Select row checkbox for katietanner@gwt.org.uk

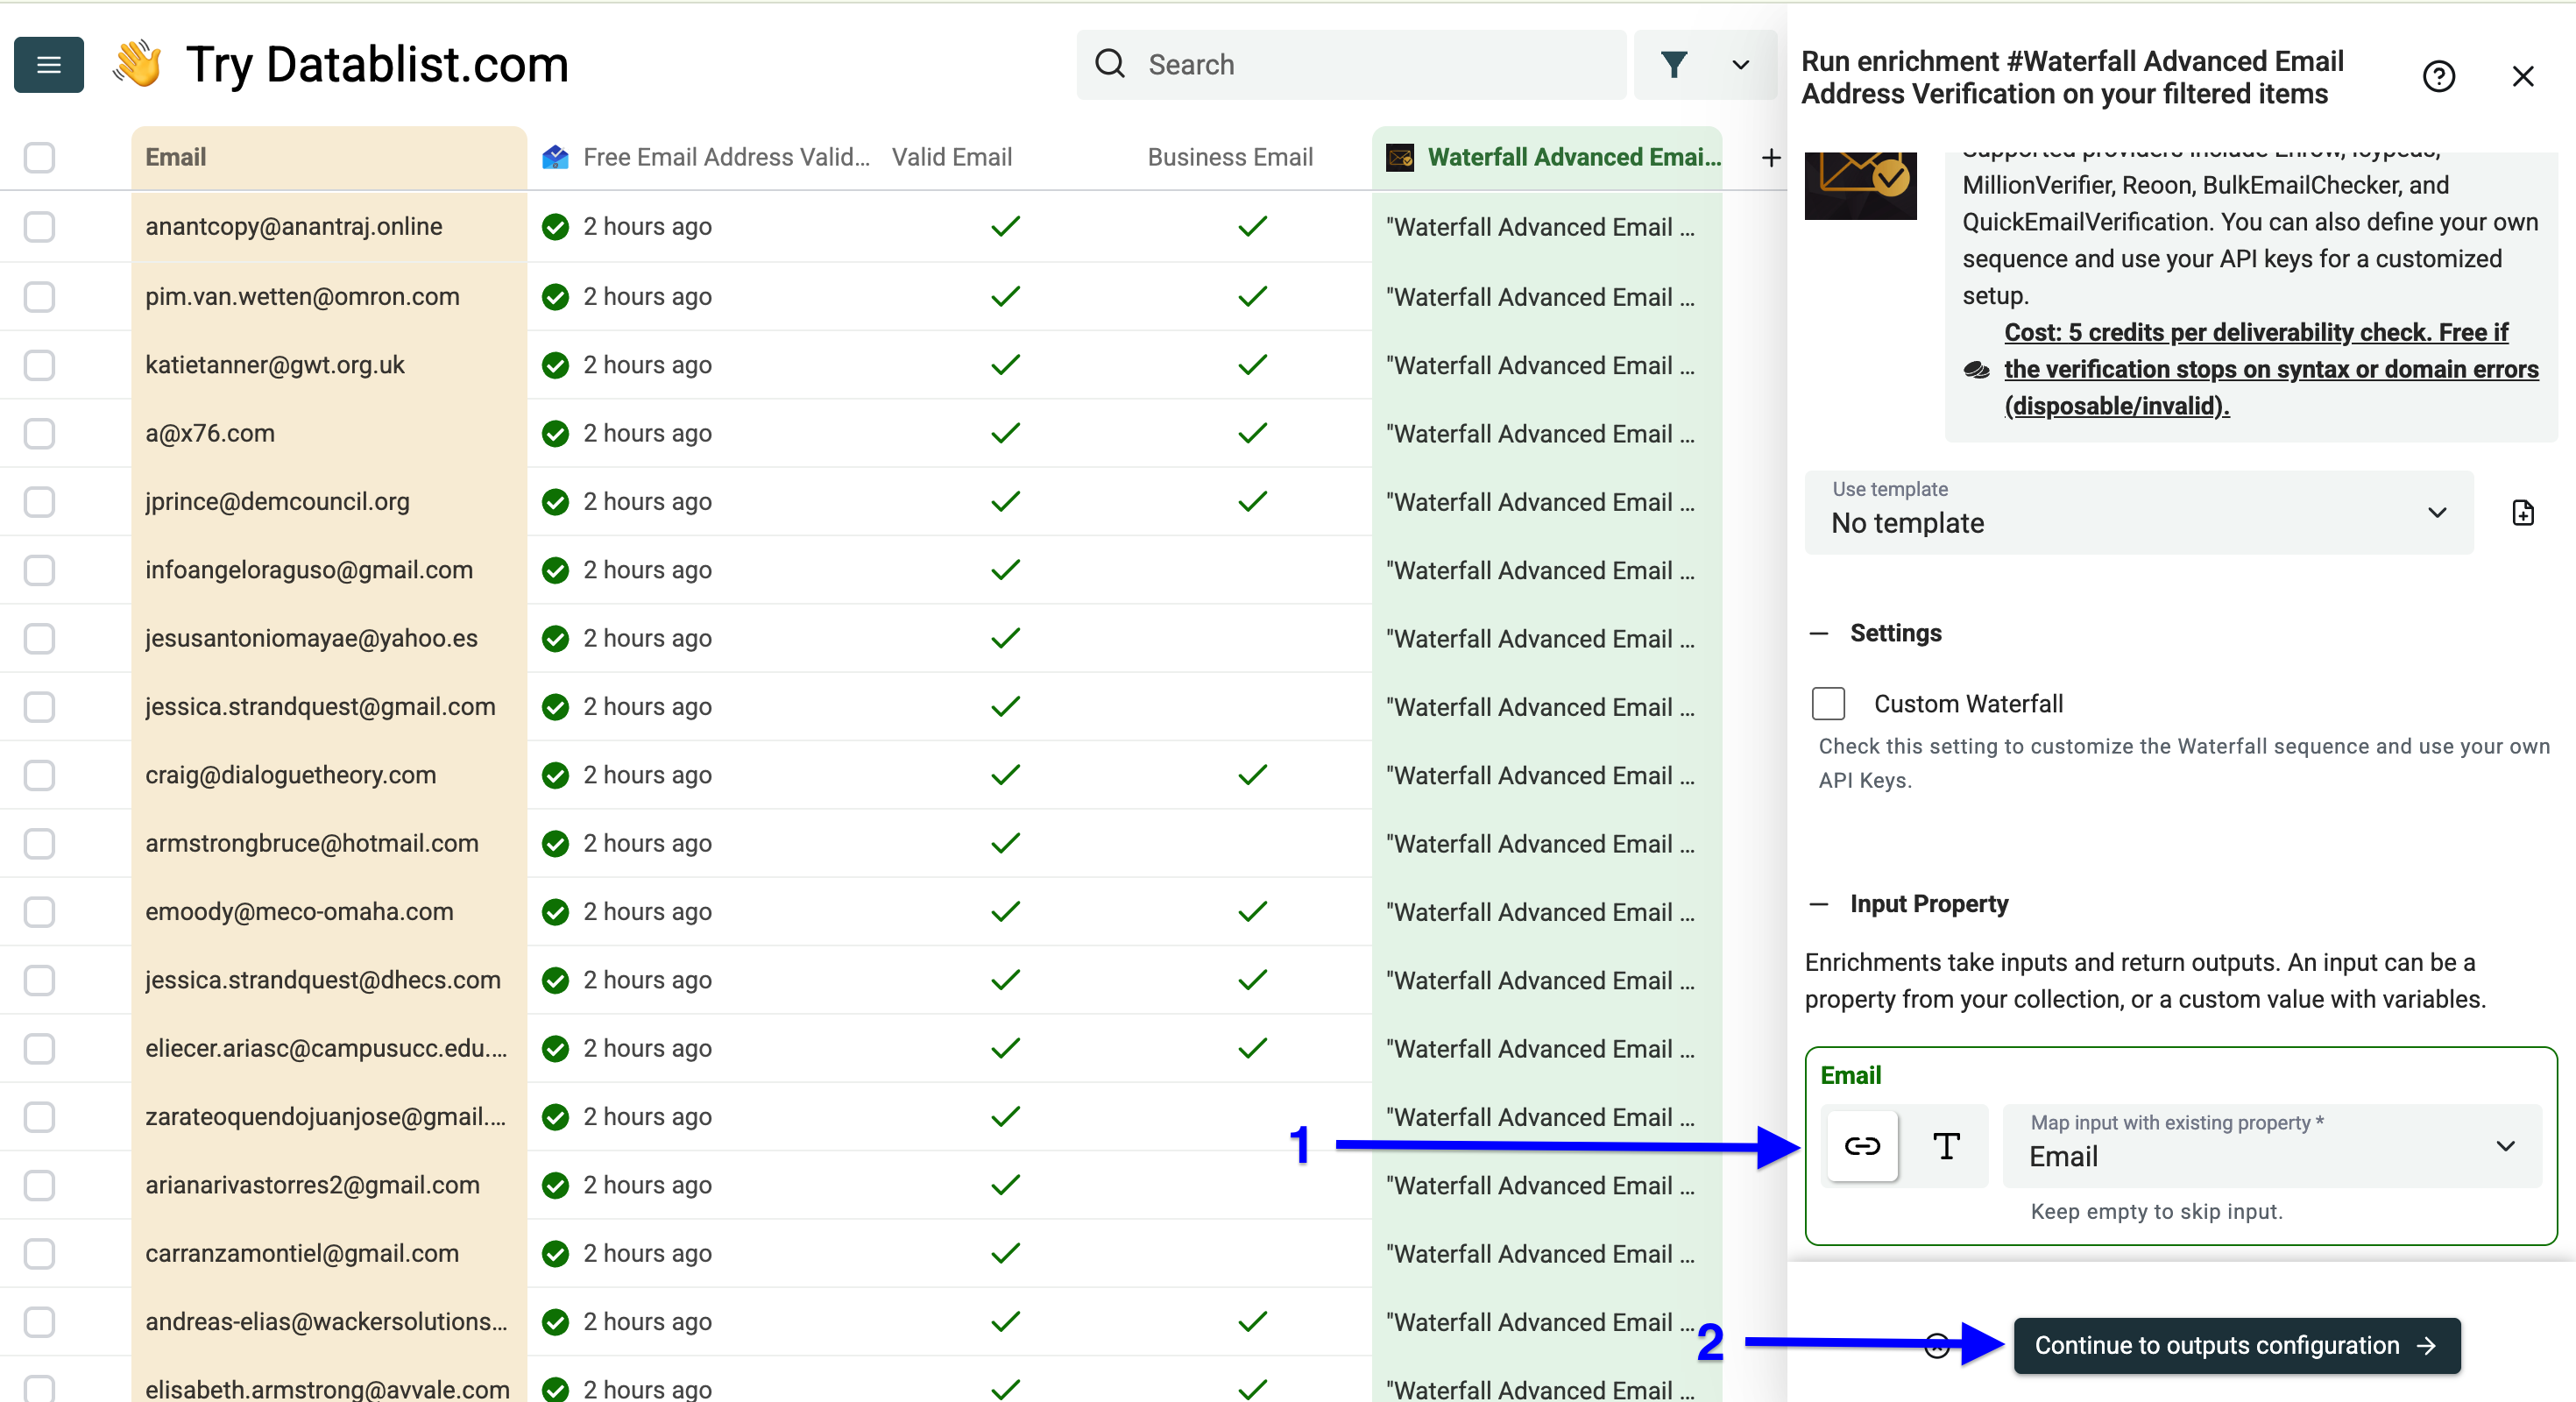click(x=39, y=365)
